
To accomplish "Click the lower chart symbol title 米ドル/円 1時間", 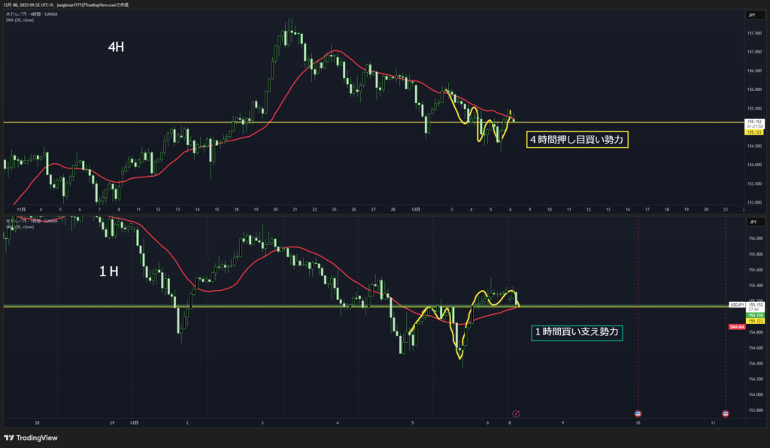I will click(29, 221).
